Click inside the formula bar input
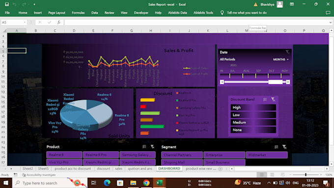Image resolution: width=334 pixels, height=188 pixels. (196, 23)
